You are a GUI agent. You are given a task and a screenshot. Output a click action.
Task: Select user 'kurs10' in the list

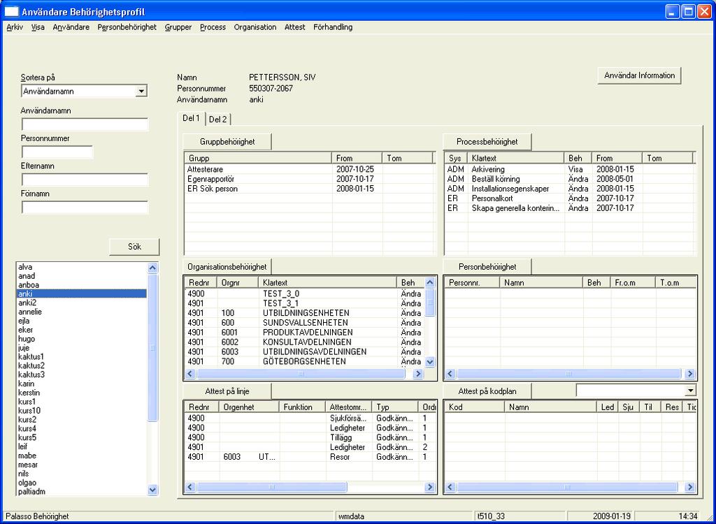click(81, 411)
